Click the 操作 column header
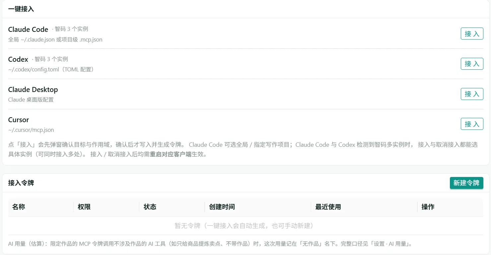The width and height of the screenshot is (491, 255). (428, 207)
